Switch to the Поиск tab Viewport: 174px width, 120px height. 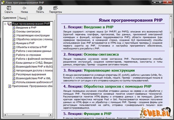click(x=22, y=18)
